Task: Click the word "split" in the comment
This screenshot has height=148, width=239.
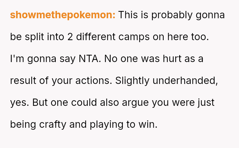Action: point(34,37)
